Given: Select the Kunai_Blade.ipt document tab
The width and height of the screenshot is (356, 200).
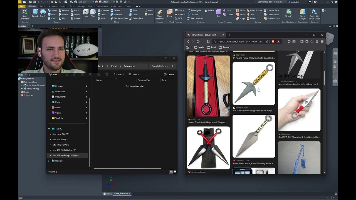Looking at the screenshot, I should (x=121, y=194).
